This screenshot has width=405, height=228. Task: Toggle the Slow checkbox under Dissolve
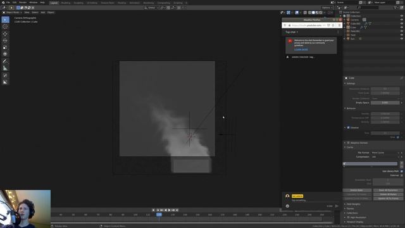click(397, 137)
